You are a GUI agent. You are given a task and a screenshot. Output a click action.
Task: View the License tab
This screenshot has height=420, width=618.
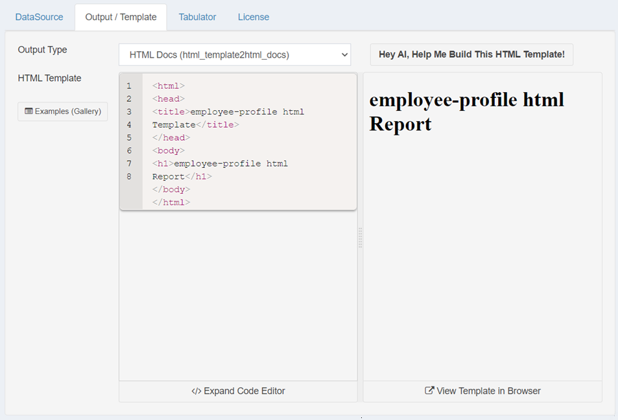coord(253,17)
